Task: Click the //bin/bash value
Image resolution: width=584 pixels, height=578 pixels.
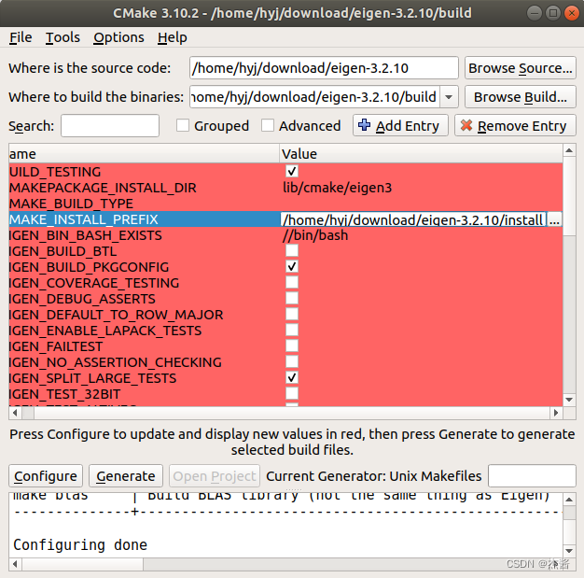Action: tap(315, 235)
